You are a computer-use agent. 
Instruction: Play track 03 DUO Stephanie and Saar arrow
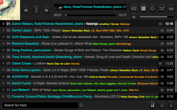pyautogui.click(x=3, y=37)
